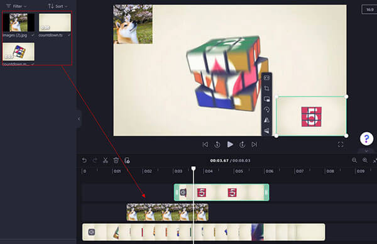Click the right trim handle of countdown clip
Screen dimensions: 377x244
266,192
